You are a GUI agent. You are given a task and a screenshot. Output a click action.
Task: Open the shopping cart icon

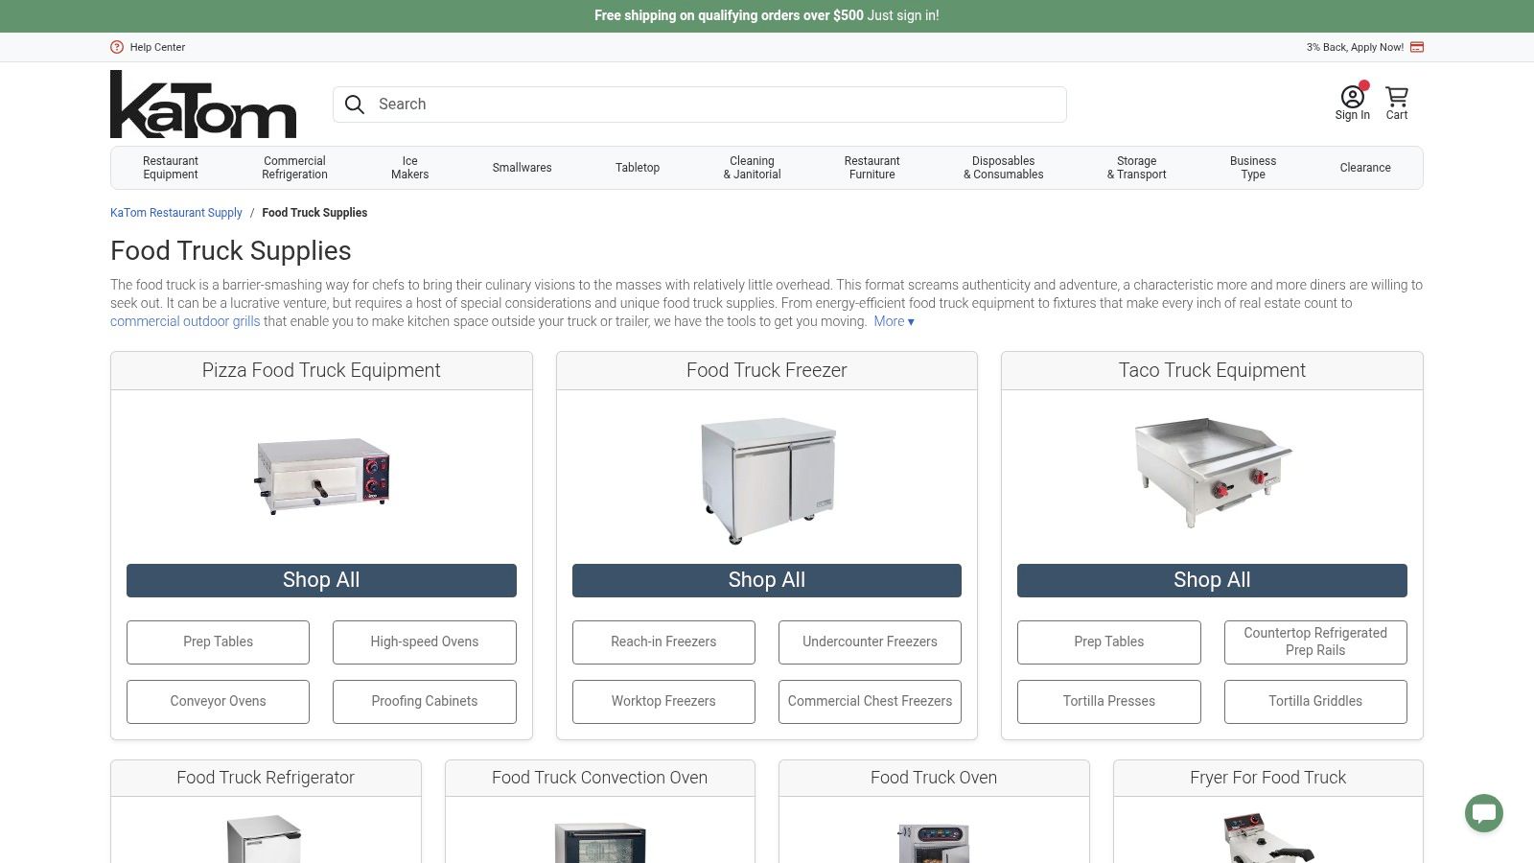coord(1397,98)
